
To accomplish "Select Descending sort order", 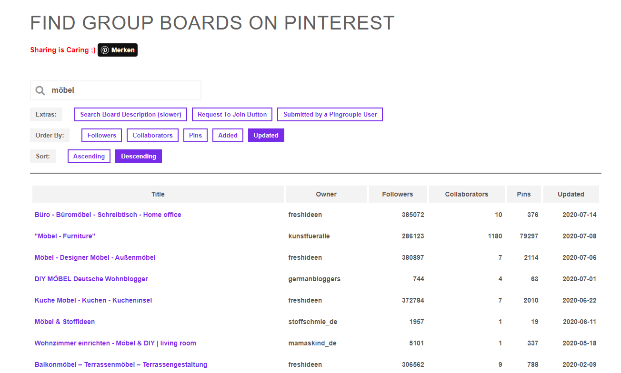I will (x=139, y=156).
